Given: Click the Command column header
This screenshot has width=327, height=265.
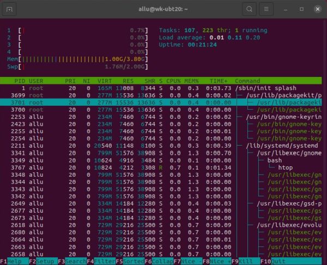Looking at the screenshot, I should (x=247, y=81).
